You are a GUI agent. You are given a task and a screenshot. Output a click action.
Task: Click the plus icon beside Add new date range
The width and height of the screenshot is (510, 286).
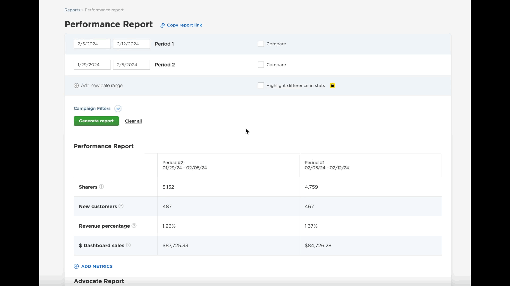(x=76, y=86)
